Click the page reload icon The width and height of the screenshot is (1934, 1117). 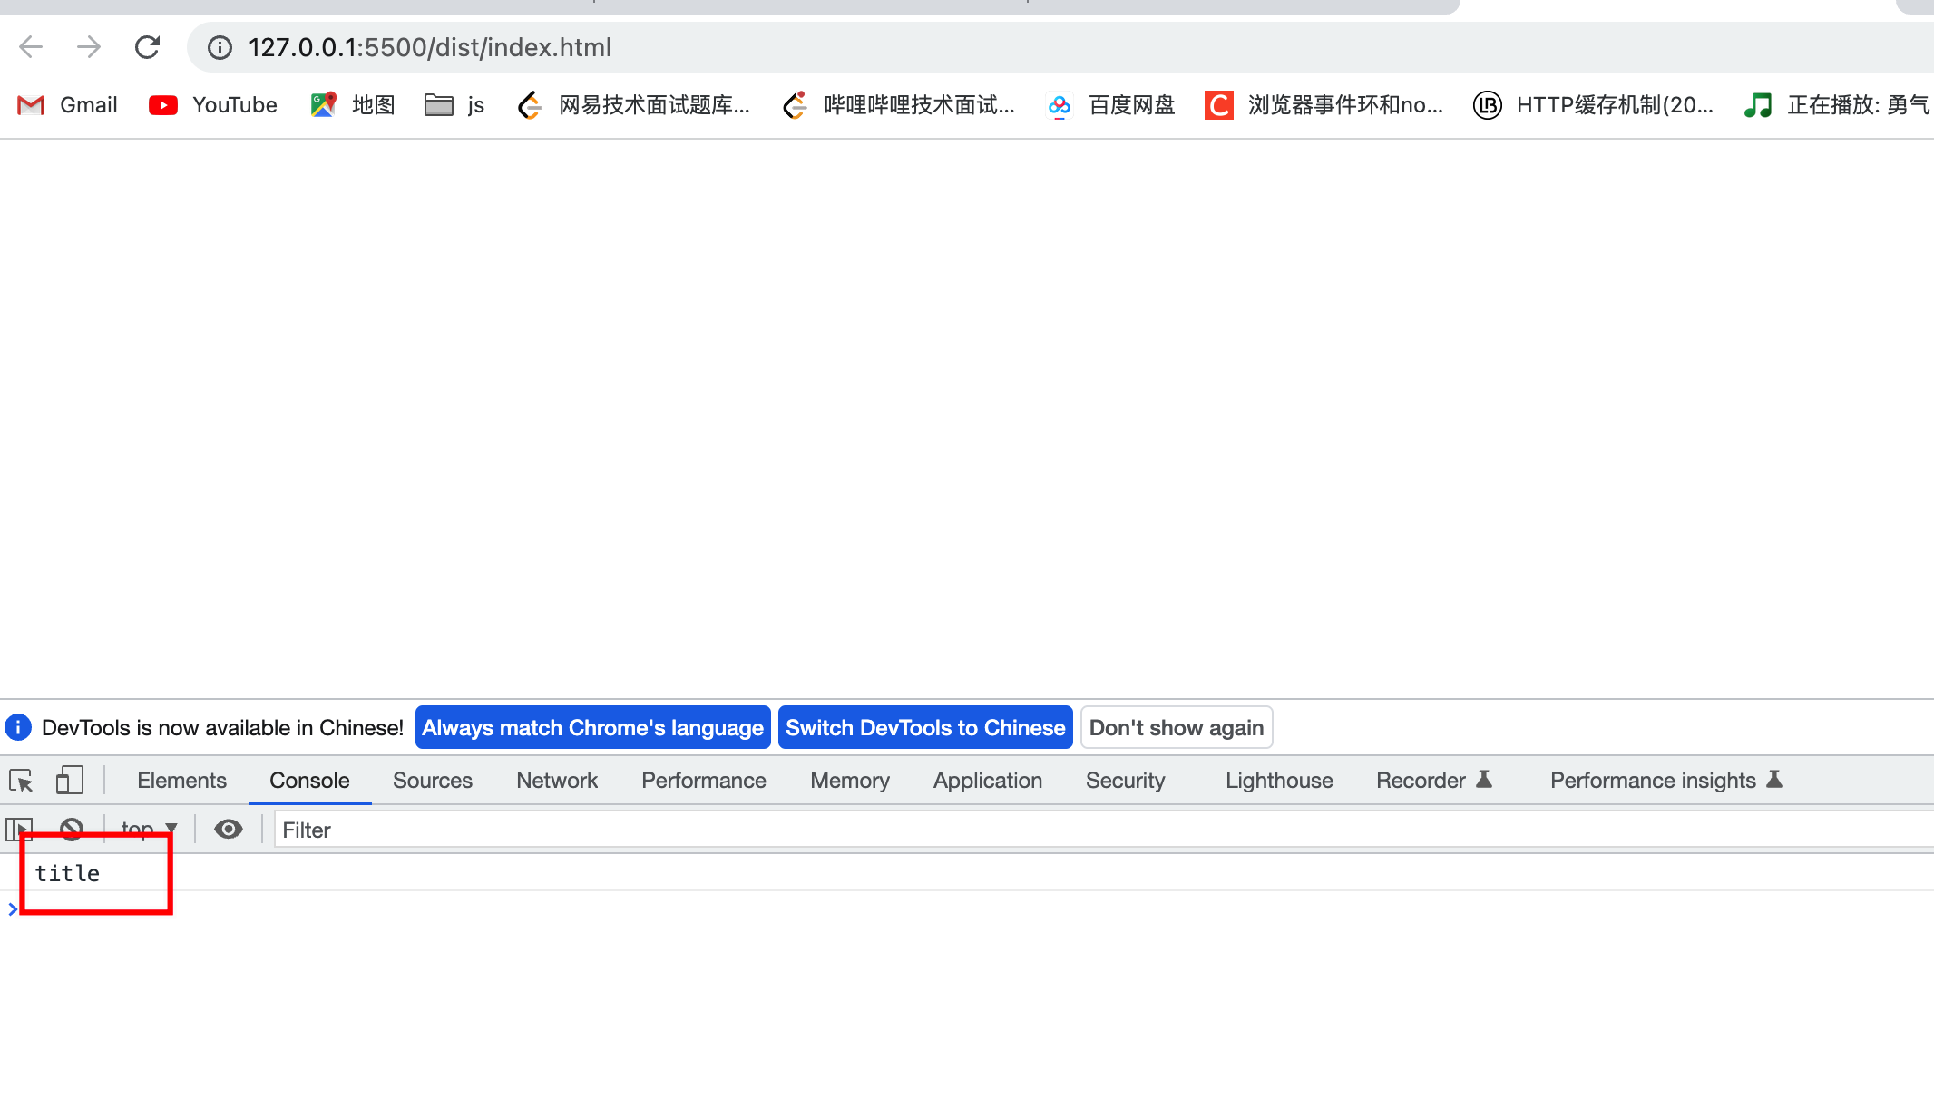[x=147, y=47]
